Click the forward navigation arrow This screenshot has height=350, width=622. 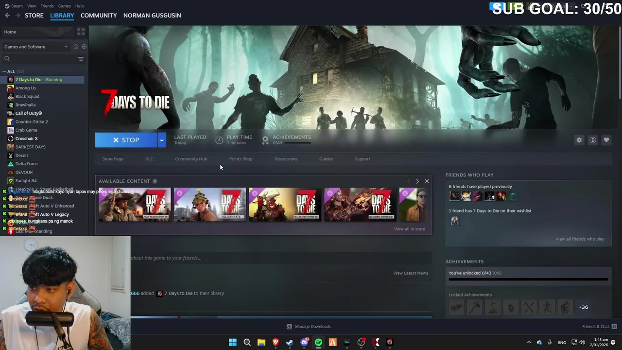pos(18,16)
